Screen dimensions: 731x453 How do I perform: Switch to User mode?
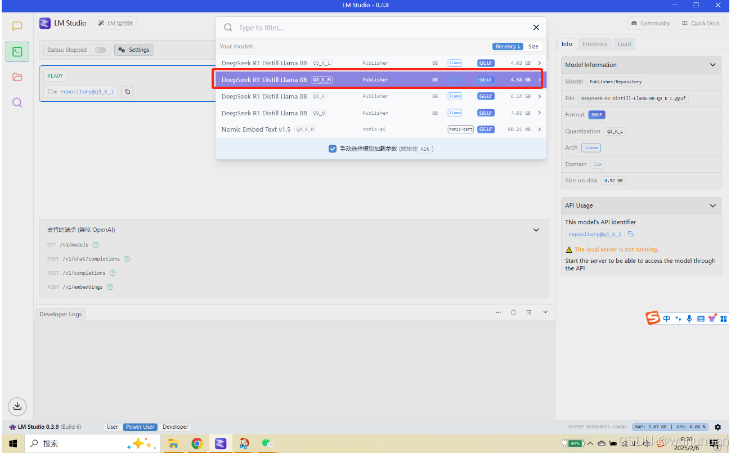[113, 427]
